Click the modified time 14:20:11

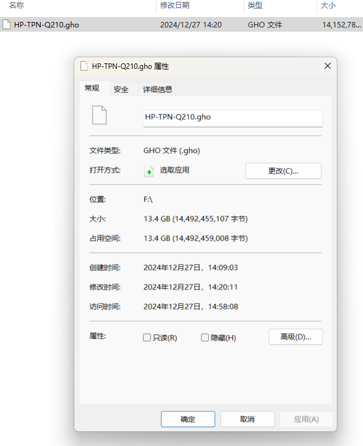point(222,287)
